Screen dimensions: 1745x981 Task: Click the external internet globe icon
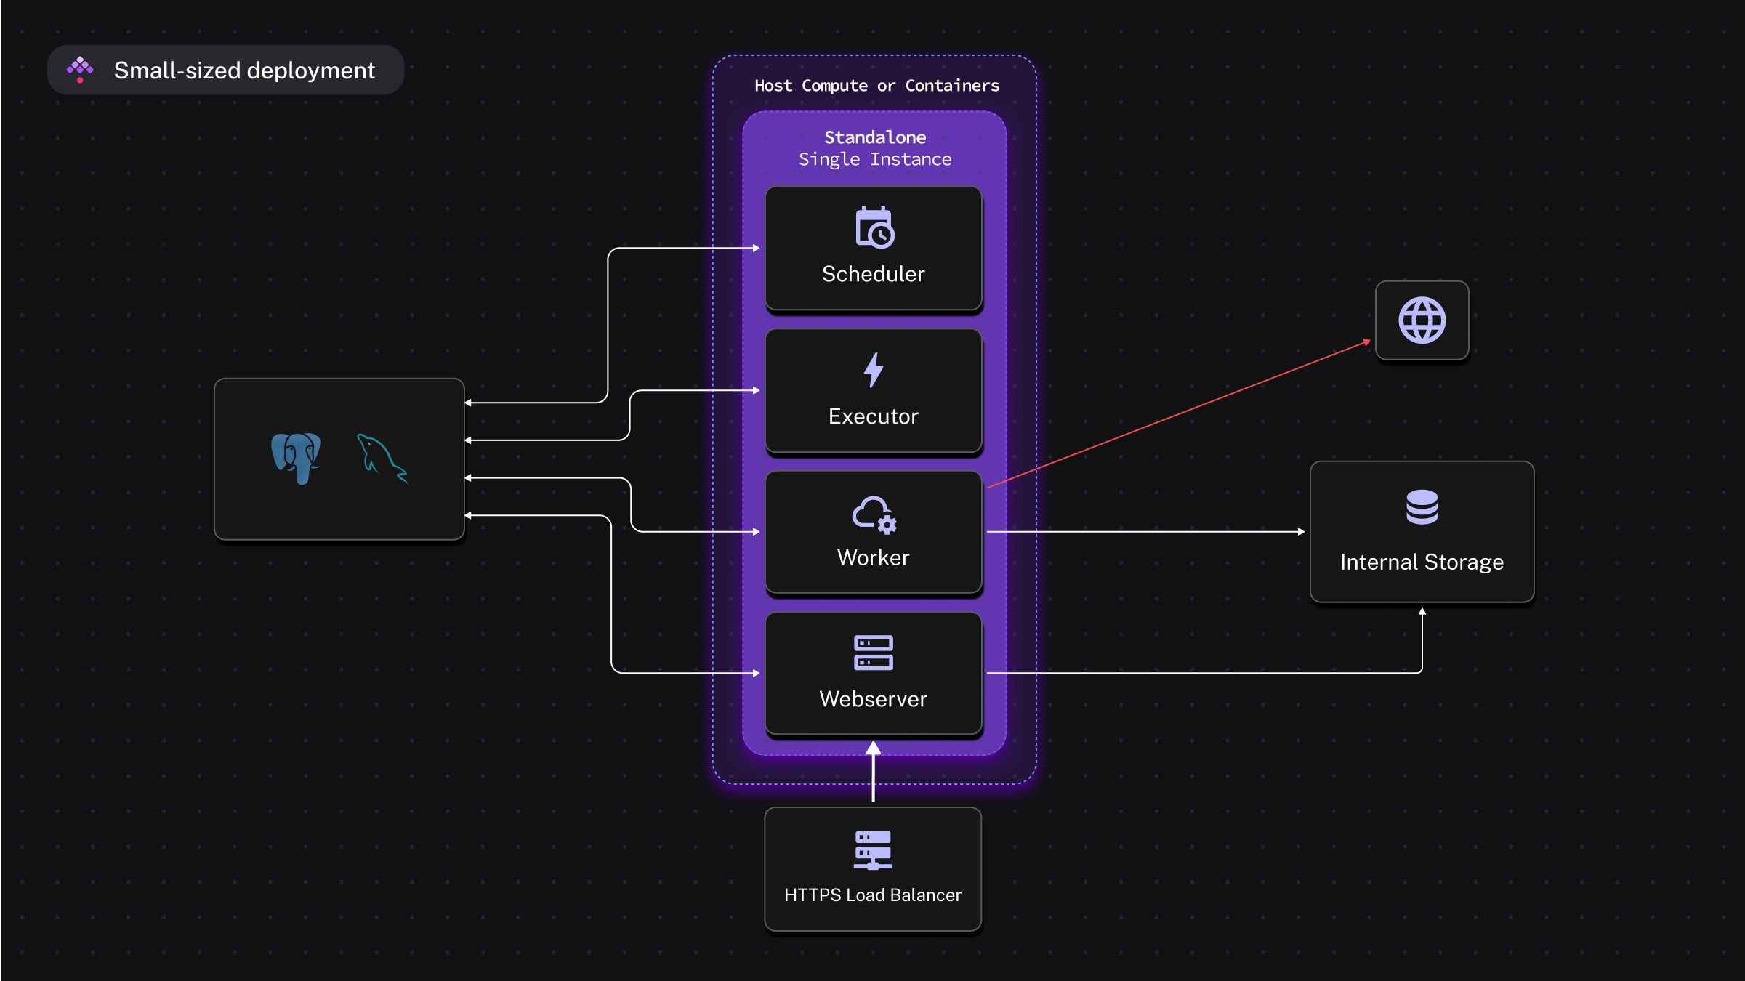coord(1422,320)
